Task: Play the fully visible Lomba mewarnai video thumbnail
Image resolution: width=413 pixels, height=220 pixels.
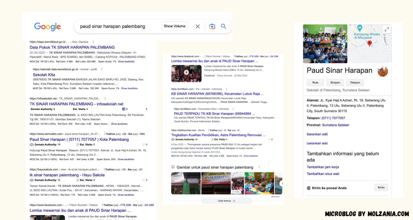Action: [186, 73]
